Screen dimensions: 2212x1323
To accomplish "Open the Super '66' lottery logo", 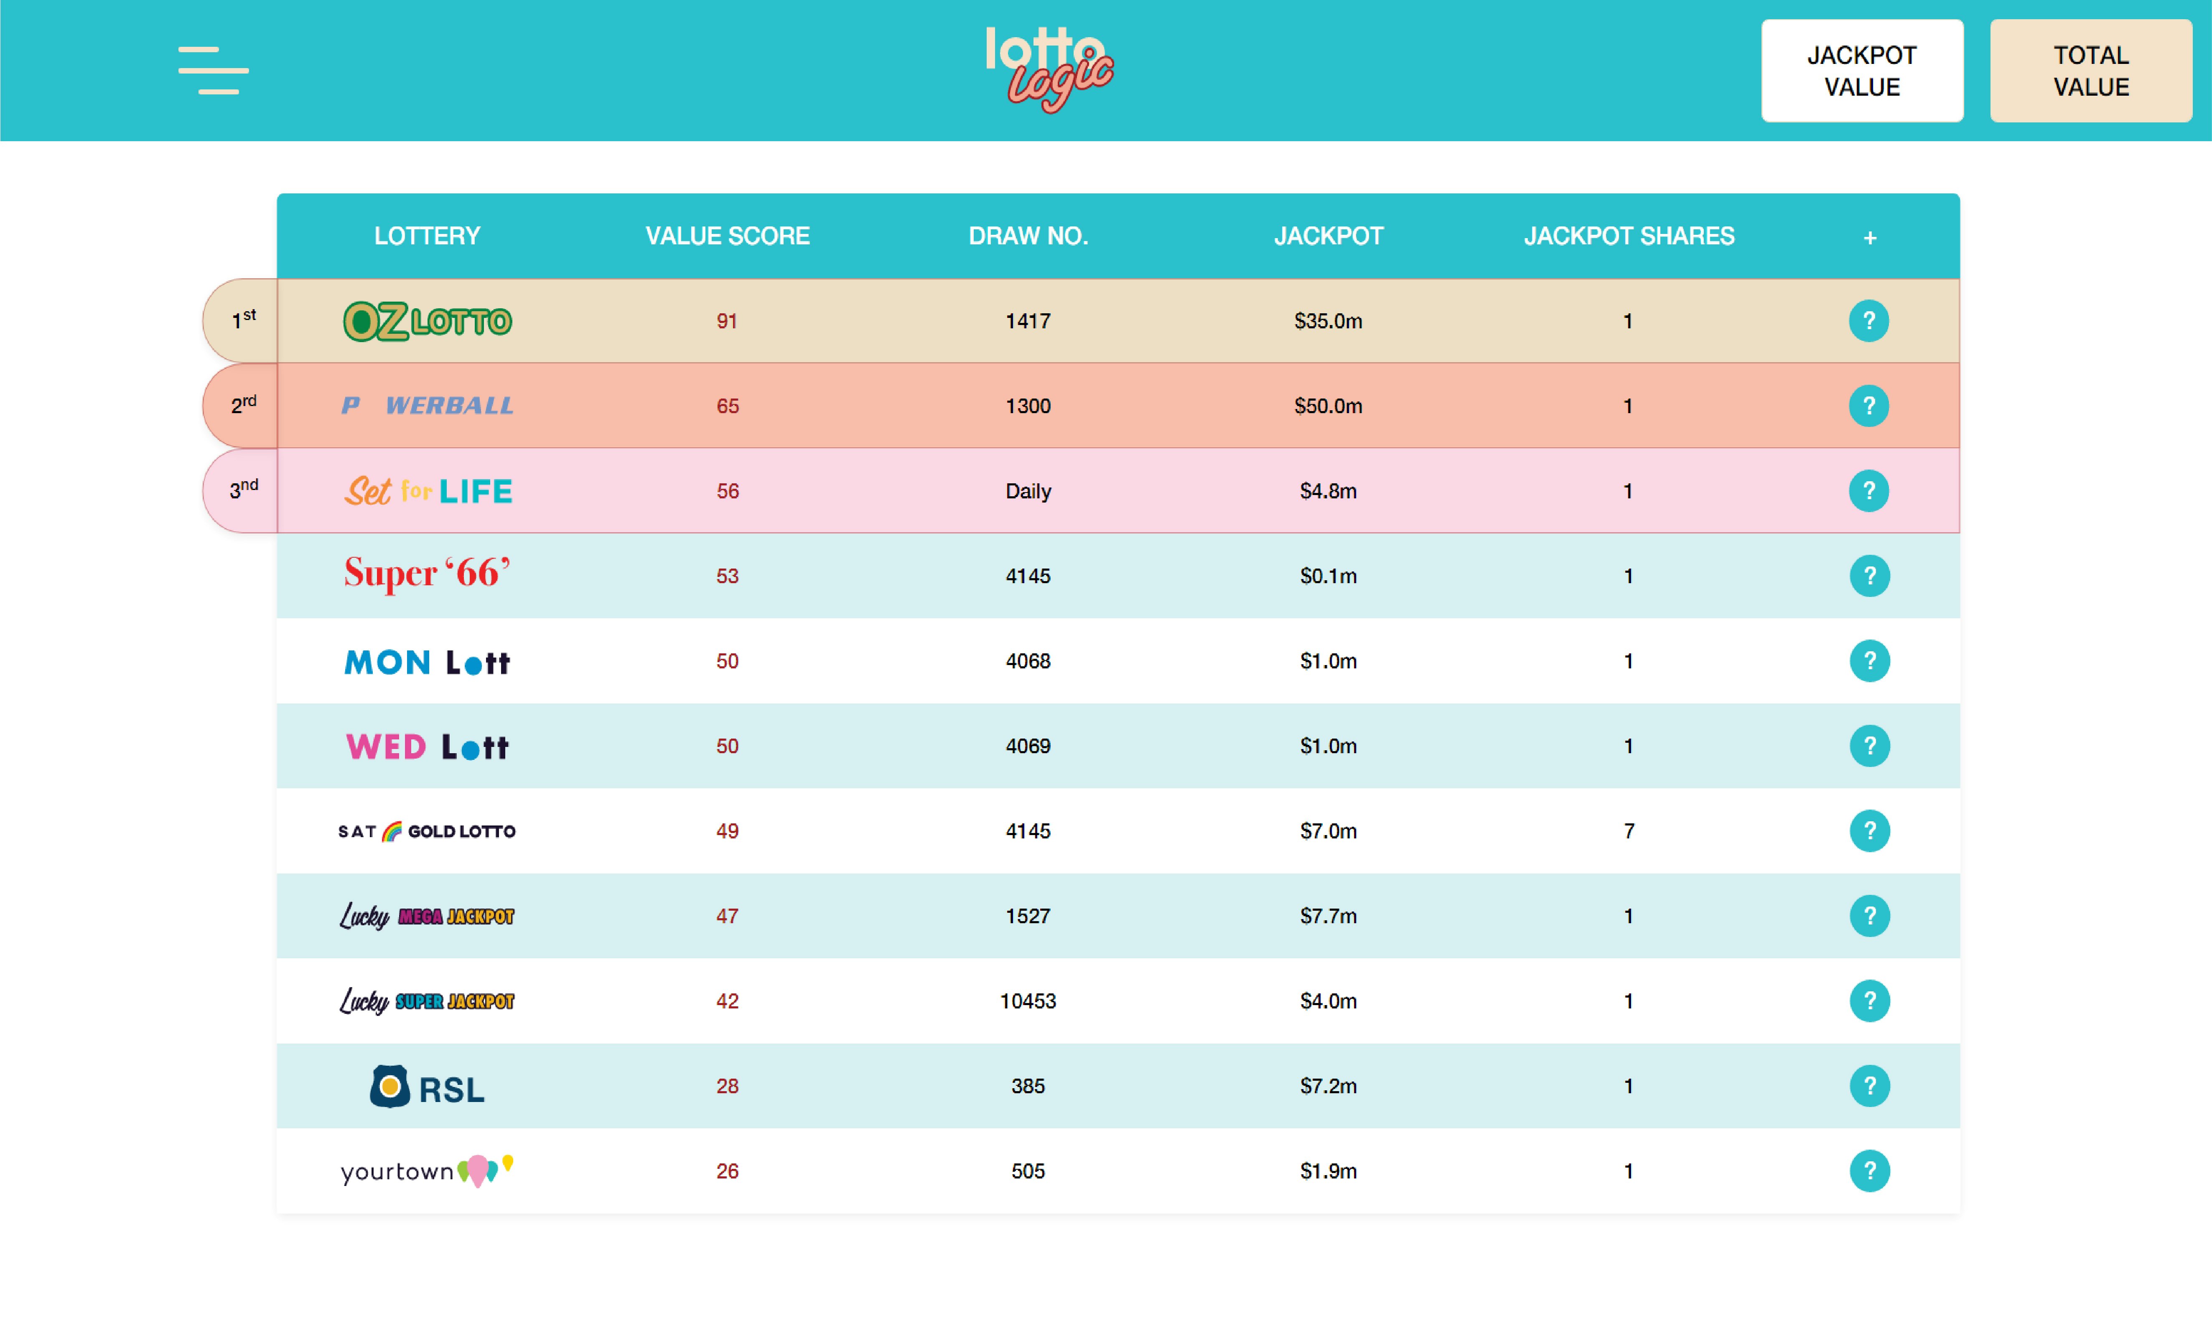I will click(426, 575).
